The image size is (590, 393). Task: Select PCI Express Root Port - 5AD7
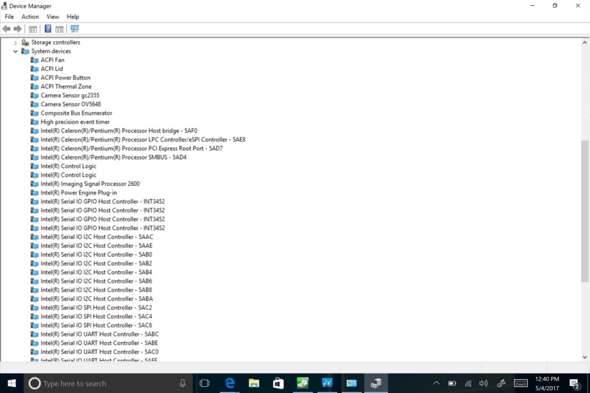(132, 148)
